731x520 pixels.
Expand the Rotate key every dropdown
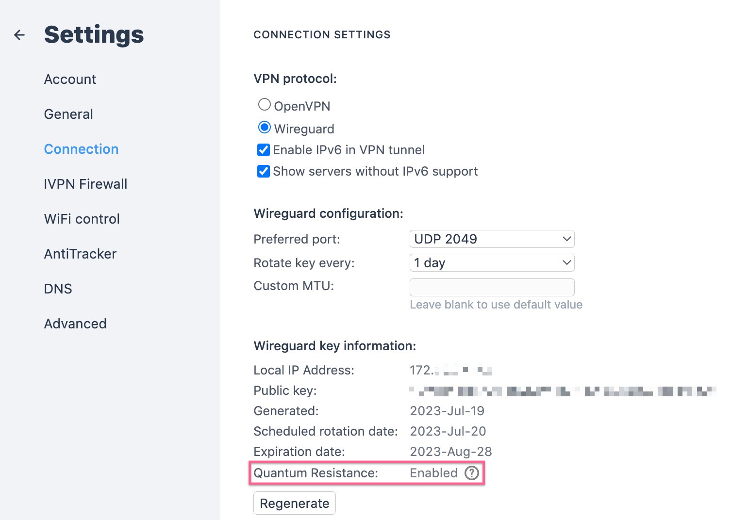click(492, 263)
